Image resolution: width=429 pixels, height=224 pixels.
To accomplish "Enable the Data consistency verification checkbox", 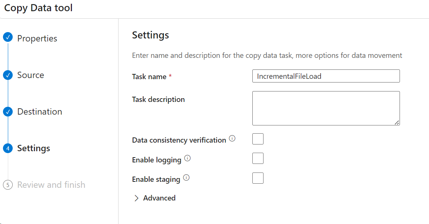I will click(258, 139).
